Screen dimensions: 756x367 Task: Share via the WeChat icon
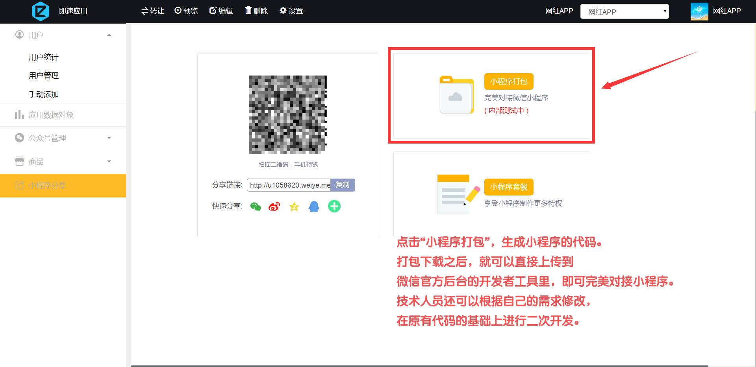(x=256, y=207)
